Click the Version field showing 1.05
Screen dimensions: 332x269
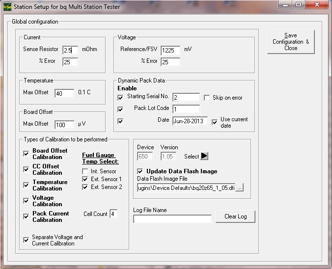pos(168,157)
